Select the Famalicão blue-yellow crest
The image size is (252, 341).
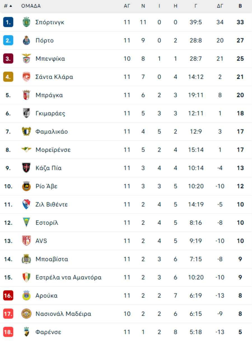point(26,132)
